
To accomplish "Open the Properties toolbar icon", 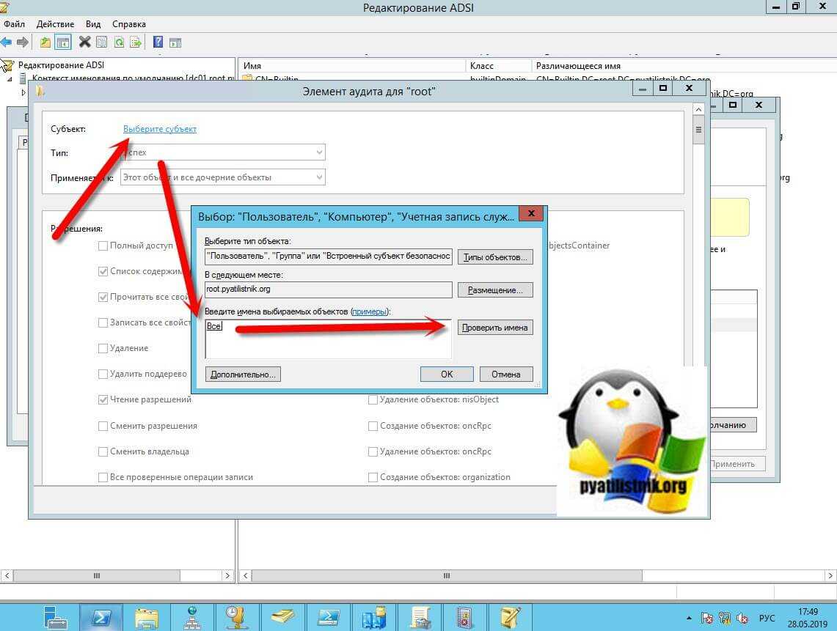I will point(101,43).
